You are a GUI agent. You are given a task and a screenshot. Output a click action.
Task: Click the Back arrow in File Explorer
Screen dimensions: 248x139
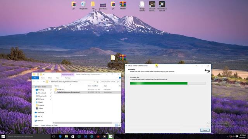click(x=34, y=81)
